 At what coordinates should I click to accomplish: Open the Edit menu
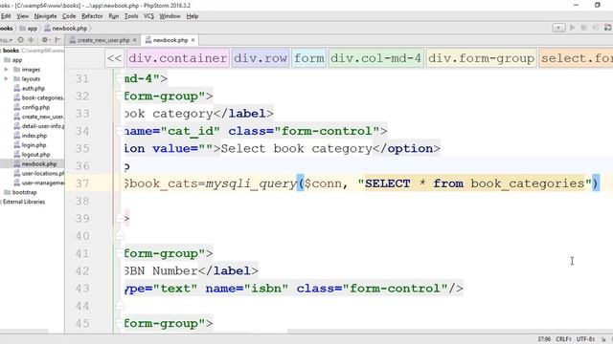coord(6,16)
